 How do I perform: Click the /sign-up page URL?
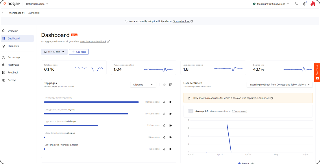(60, 110)
